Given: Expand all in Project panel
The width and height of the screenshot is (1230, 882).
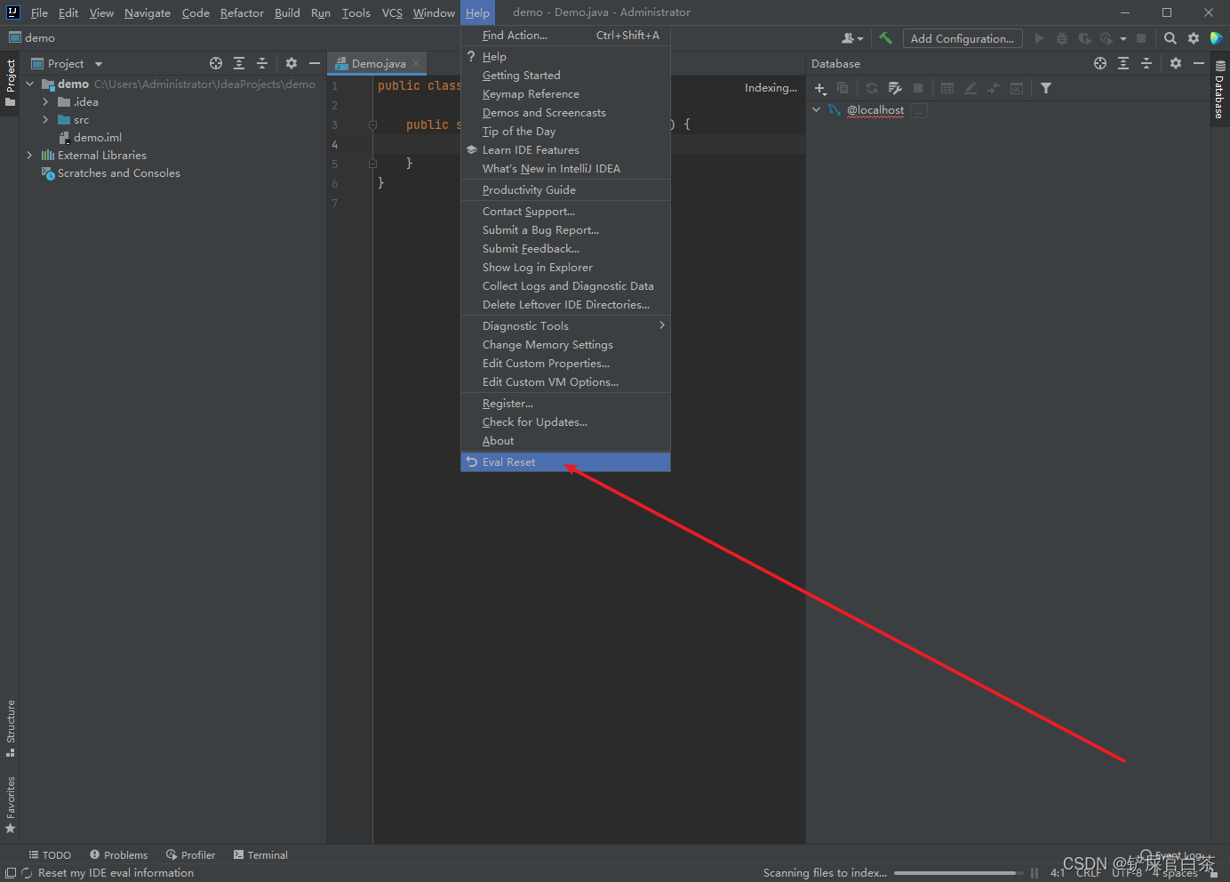Looking at the screenshot, I should tap(239, 63).
